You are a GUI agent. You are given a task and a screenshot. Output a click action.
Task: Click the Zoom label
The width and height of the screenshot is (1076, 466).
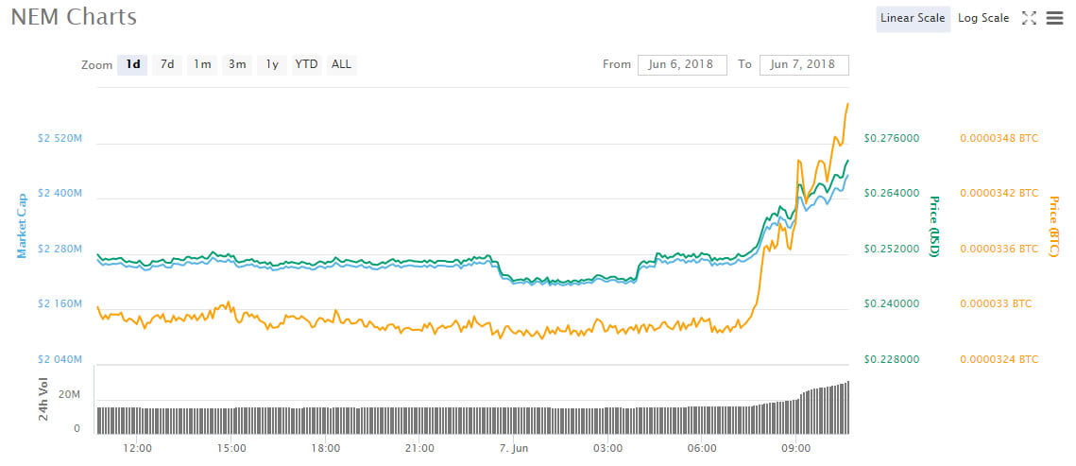pos(96,65)
